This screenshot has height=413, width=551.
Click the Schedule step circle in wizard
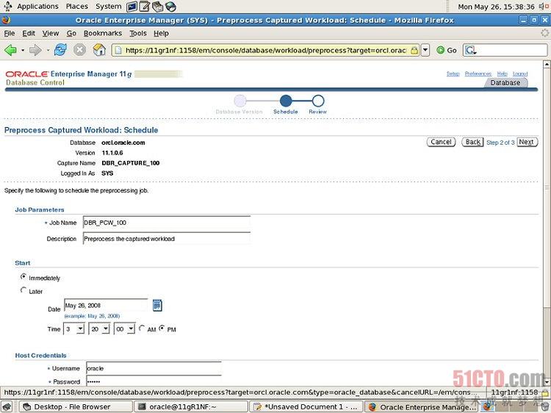(286, 101)
